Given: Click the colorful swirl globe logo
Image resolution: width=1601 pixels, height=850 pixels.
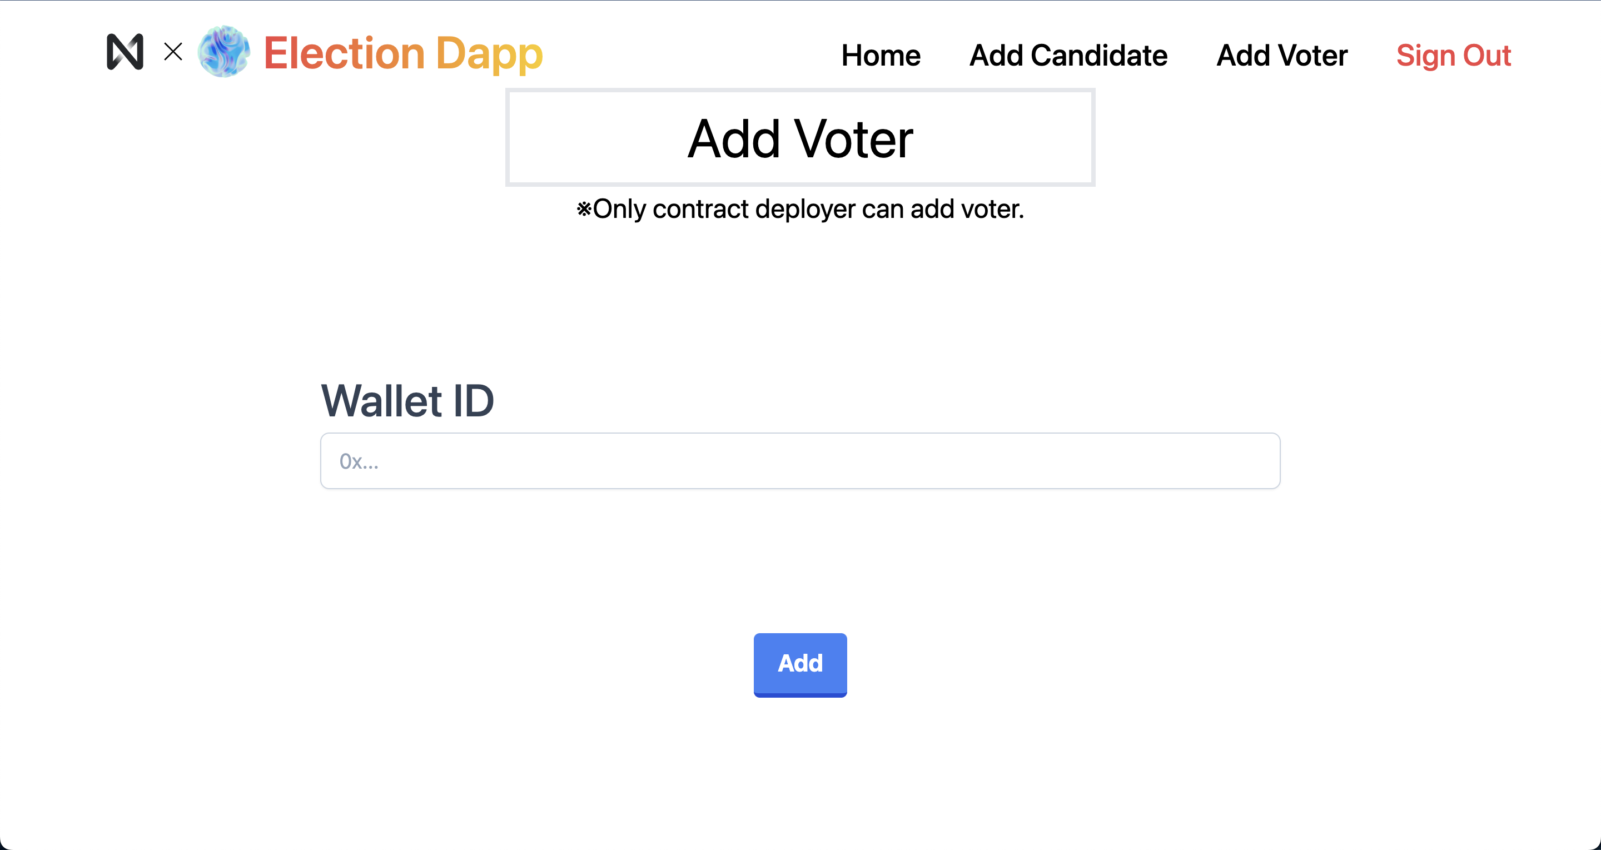Looking at the screenshot, I should [223, 52].
